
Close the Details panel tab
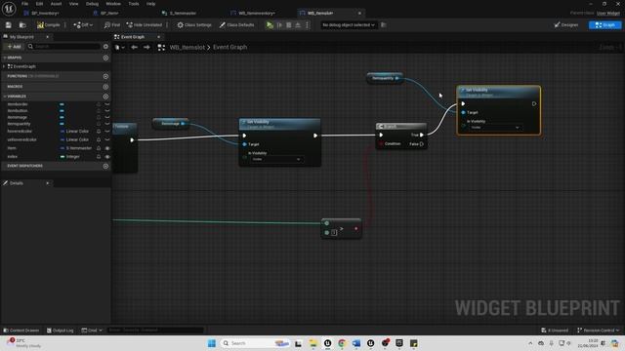(x=48, y=183)
